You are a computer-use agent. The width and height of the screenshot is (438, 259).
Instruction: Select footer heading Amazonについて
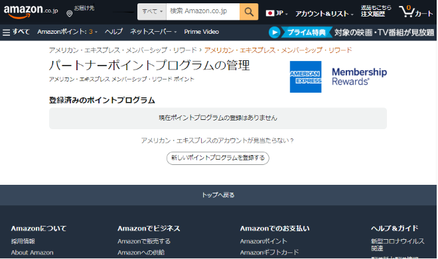tap(38, 229)
